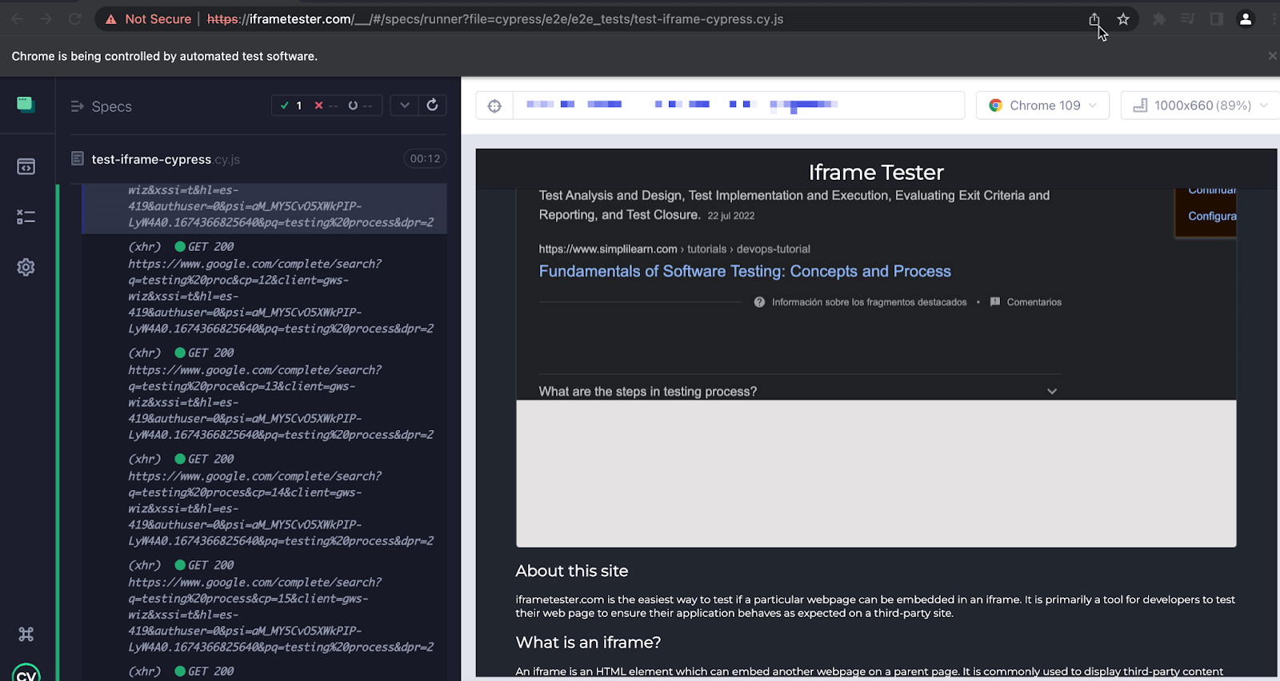
Task: Open Cypress Settings gear icon
Action: [x=26, y=267]
